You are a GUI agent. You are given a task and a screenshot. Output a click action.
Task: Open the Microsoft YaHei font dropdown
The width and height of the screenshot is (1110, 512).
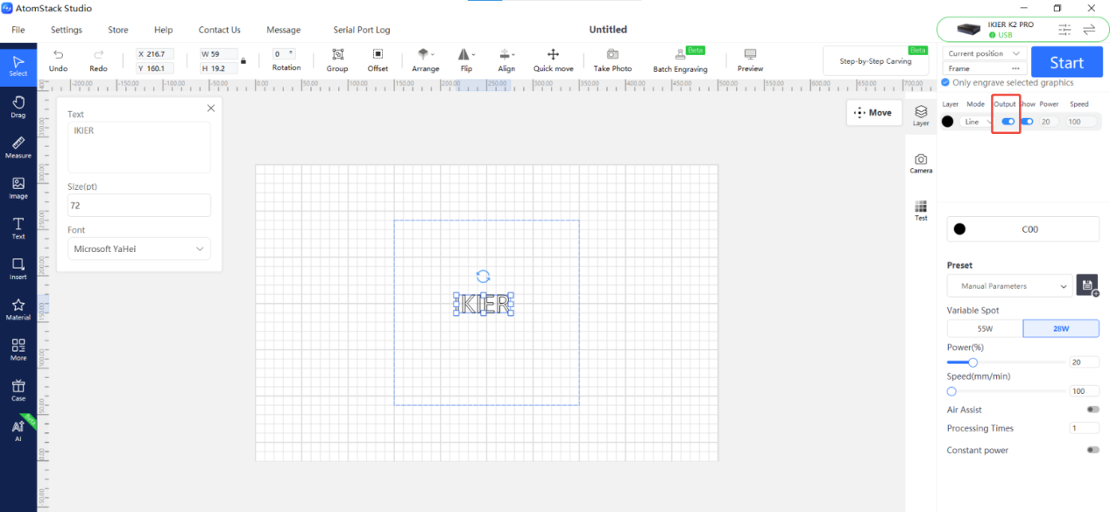(139, 249)
